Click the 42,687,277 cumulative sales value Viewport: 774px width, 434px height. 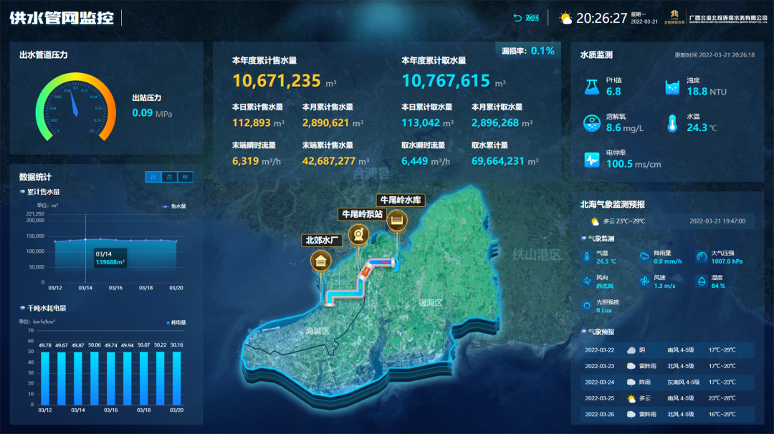point(329,161)
